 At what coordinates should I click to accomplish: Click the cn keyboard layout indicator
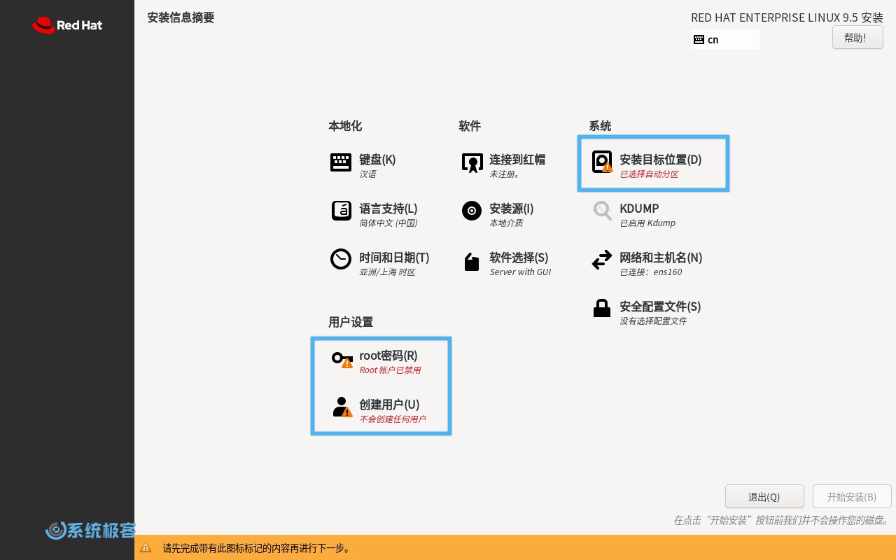point(724,40)
